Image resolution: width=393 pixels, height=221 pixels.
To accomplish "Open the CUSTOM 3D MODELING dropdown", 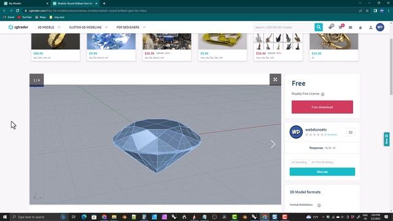I will [x=88, y=27].
